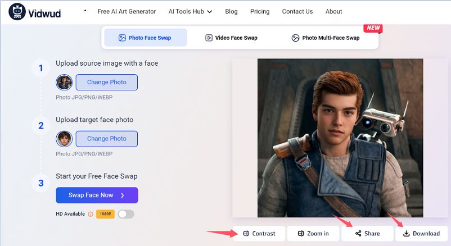Select the Photo Face Swap tab

[146, 38]
